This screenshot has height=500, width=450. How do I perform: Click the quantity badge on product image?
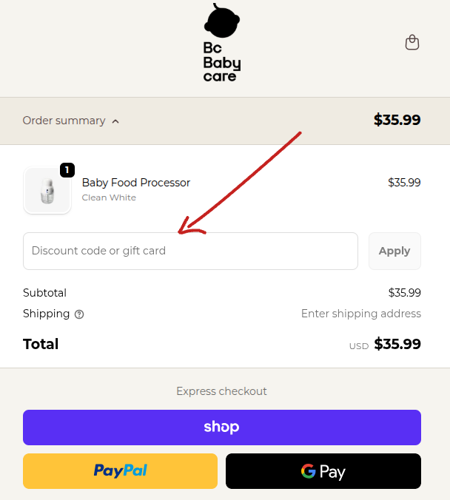point(67,170)
